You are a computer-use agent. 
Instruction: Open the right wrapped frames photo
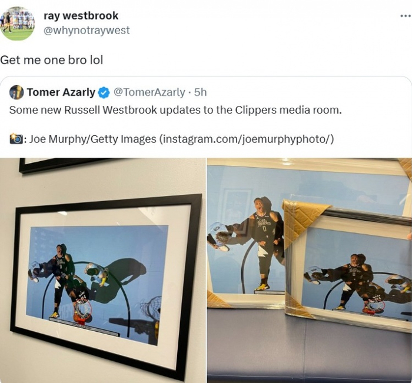point(310,270)
